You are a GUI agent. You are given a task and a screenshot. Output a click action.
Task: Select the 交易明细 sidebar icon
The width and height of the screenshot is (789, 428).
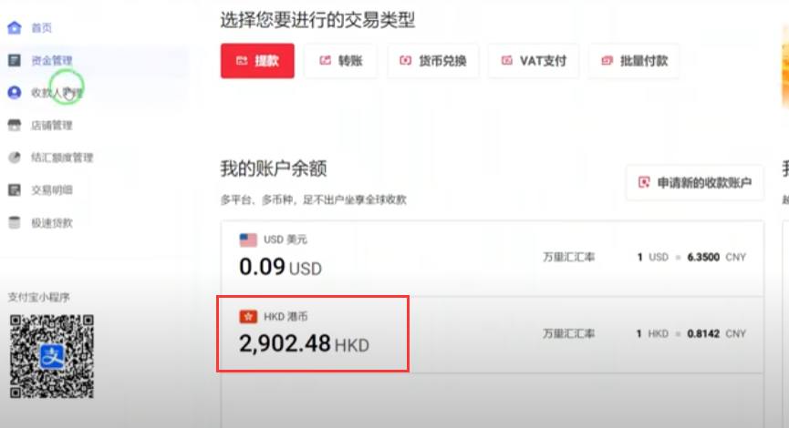pyautogui.click(x=14, y=190)
